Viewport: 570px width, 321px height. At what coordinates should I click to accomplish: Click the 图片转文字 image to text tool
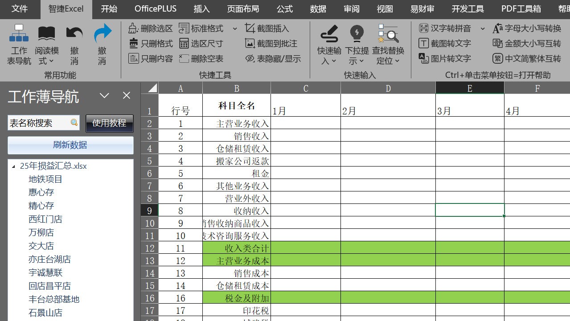pos(445,58)
